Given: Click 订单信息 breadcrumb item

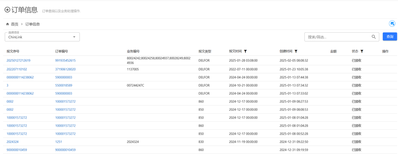Looking at the screenshot, I should pos(33,24).
